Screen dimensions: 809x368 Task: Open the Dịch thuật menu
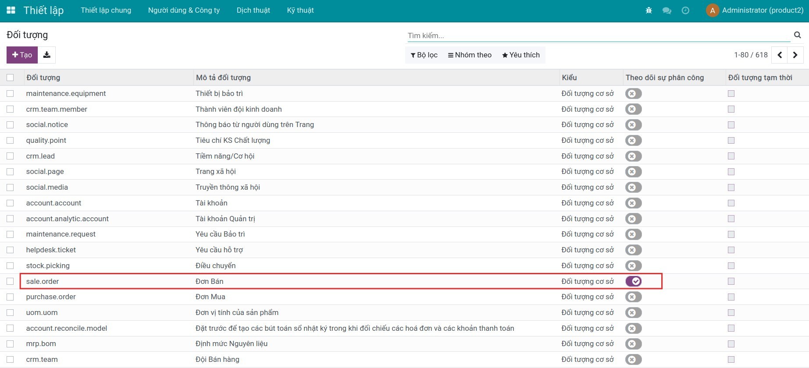tap(253, 11)
